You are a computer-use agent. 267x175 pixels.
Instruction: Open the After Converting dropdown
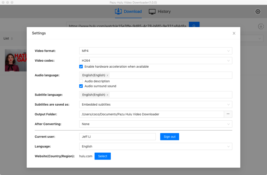156,124
